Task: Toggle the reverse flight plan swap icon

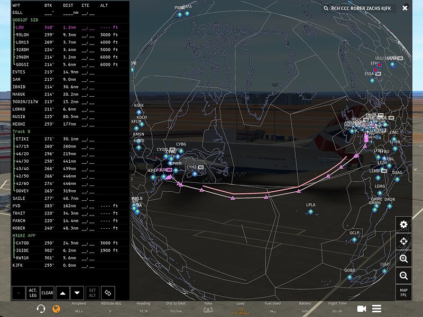Action: (108, 292)
